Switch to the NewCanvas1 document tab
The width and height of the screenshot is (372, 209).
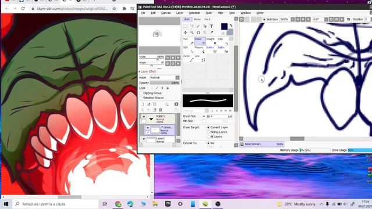click(x=262, y=144)
